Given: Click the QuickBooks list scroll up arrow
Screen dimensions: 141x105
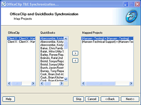Looking at the screenshot, I should [66, 39].
